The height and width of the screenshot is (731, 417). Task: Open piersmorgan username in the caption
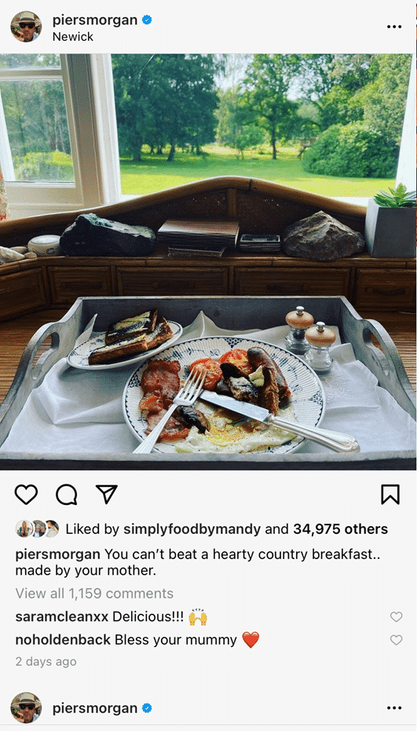(x=58, y=554)
